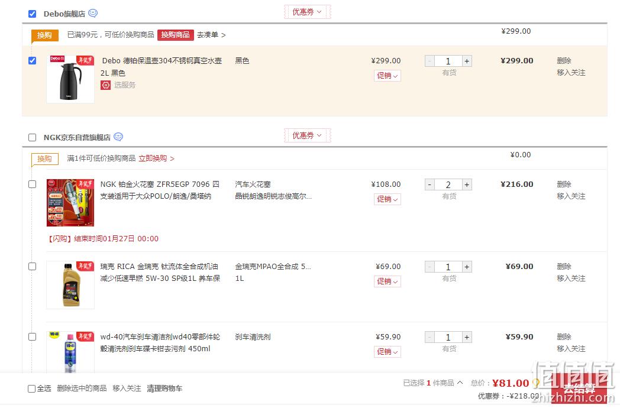Click the 选服务 red gear icon
The height and width of the screenshot is (408, 620).
pos(105,85)
